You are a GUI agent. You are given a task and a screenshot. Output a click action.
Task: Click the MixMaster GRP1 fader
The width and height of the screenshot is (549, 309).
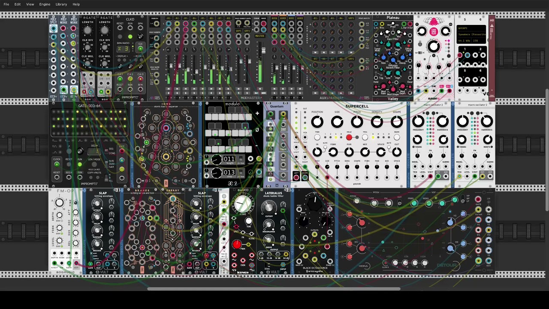pyautogui.click(x=241, y=61)
